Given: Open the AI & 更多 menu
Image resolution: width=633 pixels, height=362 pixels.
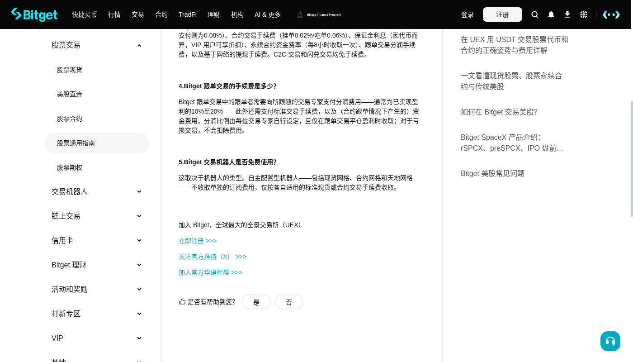Looking at the screenshot, I should point(268,14).
